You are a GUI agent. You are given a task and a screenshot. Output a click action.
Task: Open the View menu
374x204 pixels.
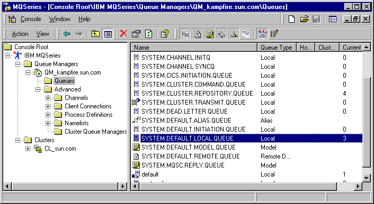(43, 34)
